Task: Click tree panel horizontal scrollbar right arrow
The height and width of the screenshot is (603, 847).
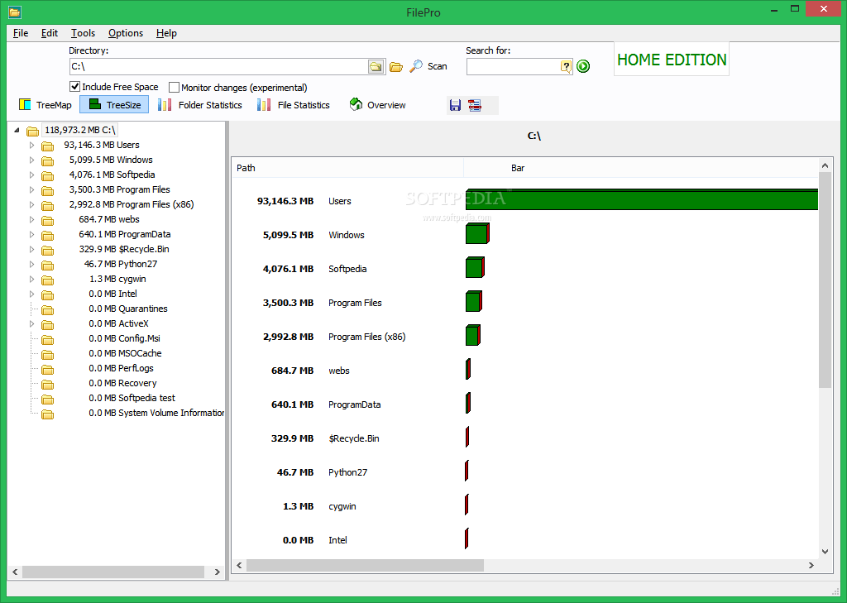Action: tap(218, 572)
